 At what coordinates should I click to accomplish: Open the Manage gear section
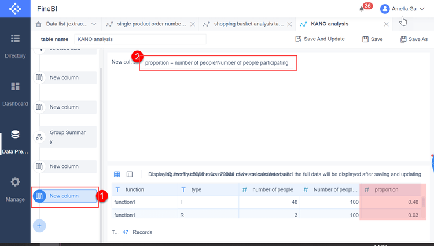[15, 189]
